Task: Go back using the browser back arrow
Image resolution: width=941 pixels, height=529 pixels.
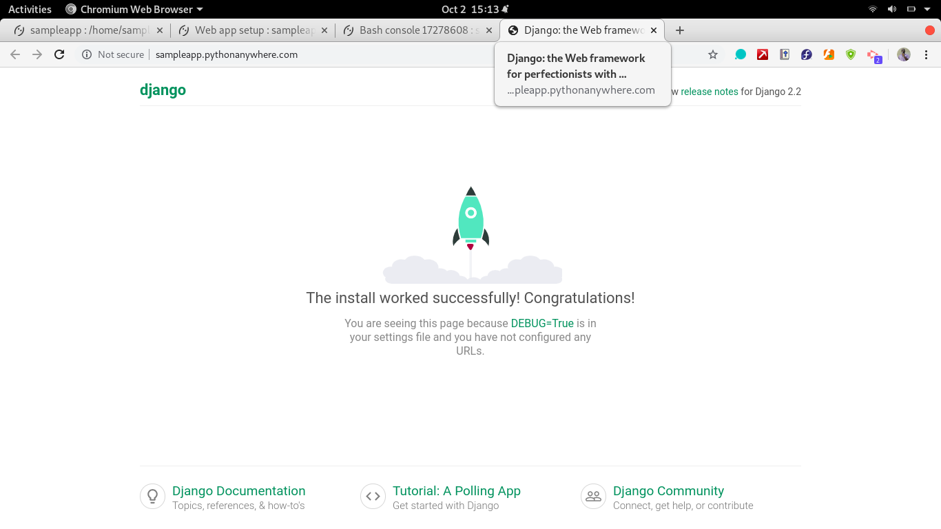Action: click(15, 54)
